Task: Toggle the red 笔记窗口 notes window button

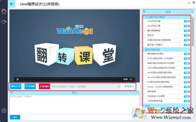Action: pos(44,86)
